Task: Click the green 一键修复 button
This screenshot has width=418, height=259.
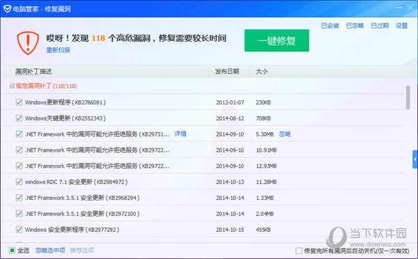Action: [277, 40]
